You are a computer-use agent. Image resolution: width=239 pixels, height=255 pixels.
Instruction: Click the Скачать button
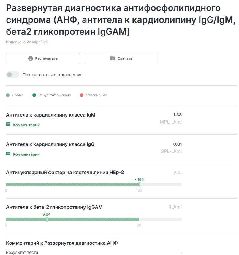coord(121,58)
